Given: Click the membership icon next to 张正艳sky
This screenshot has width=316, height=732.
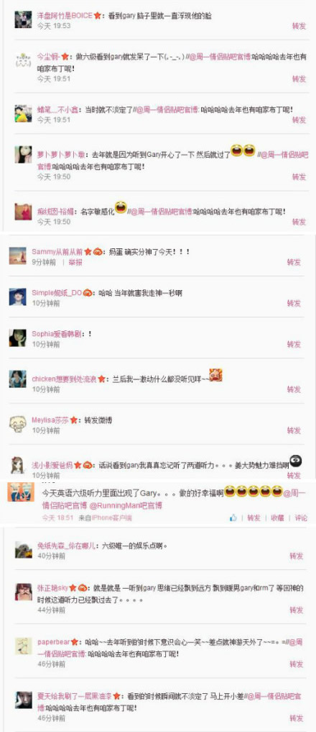Looking at the screenshot, I should tap(83, 588).
